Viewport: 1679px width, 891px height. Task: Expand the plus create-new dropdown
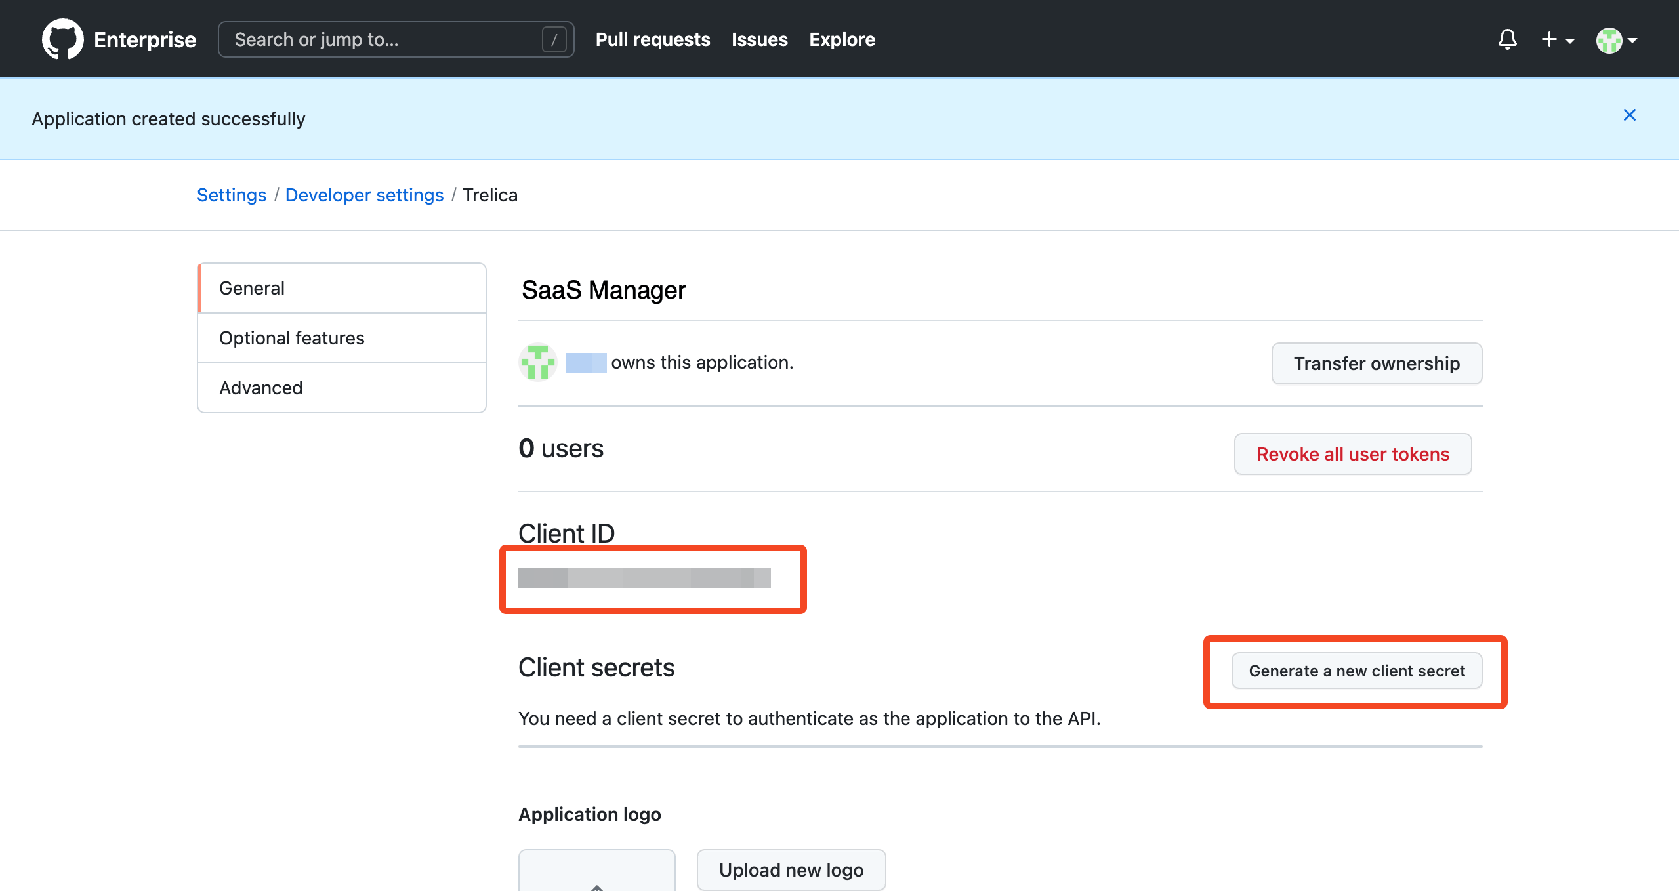1558,40
